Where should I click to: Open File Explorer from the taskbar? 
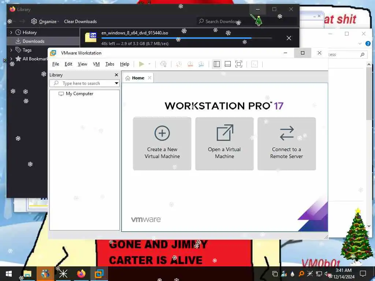(x=27, y=274)
